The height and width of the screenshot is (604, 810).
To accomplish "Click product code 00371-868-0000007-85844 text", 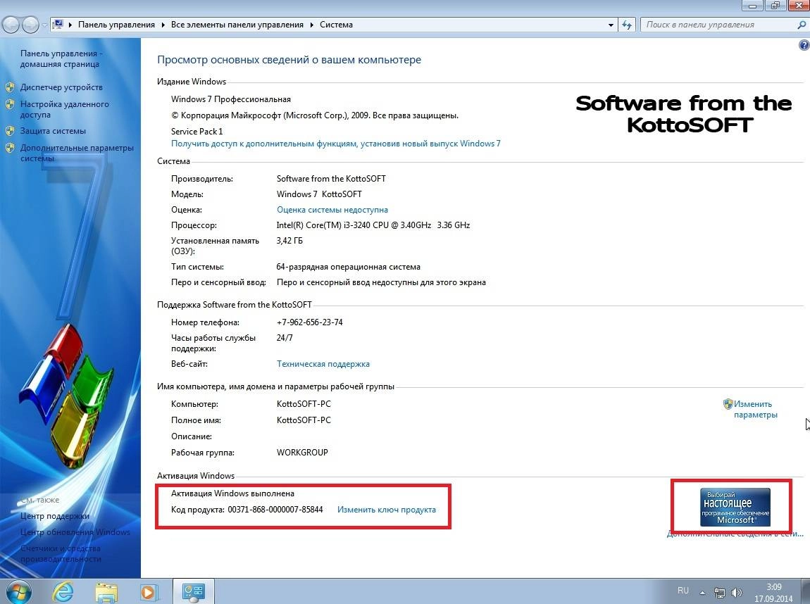I will coord(275,510).
